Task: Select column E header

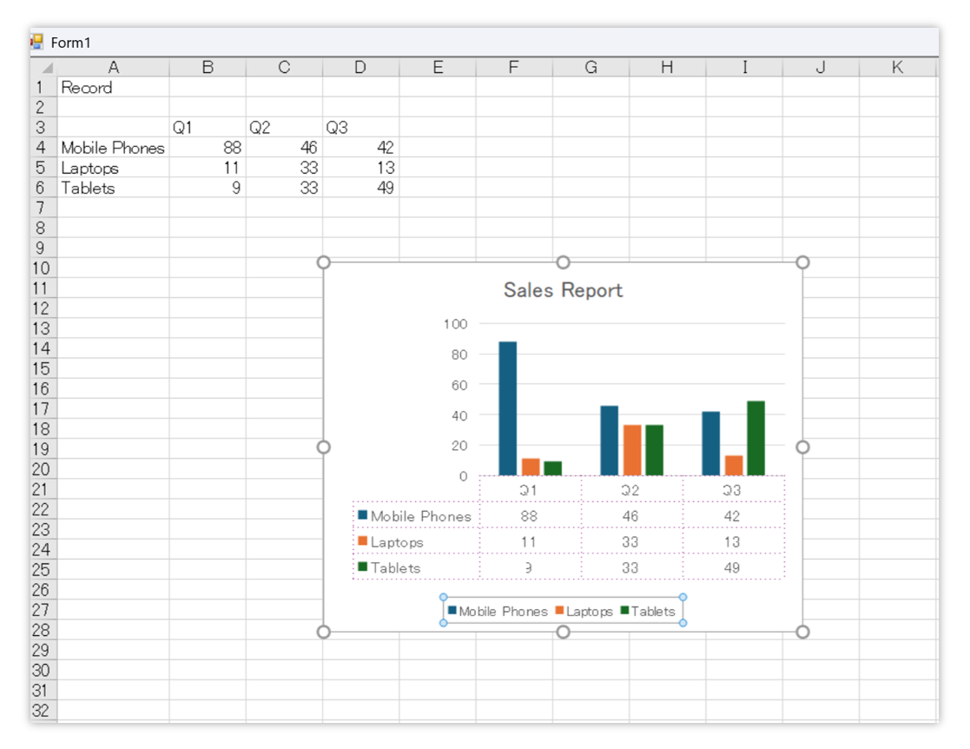Action: [438, 67]
